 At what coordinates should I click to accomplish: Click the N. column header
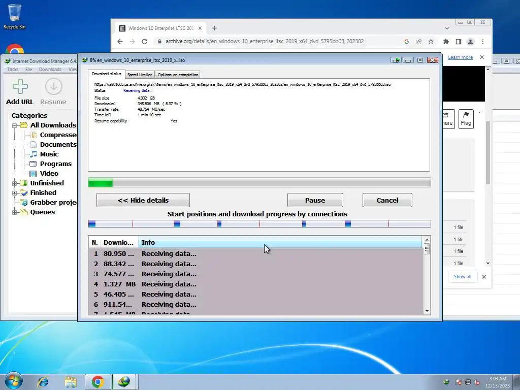pos(95,242)
